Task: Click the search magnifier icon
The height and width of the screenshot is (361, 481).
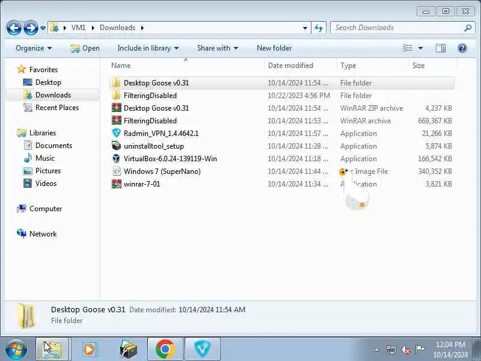Action: [468, 28]
